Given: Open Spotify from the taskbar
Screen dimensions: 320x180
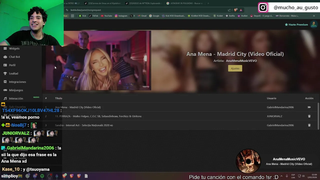Looking at the screenshot, I should tap(42, 176).
